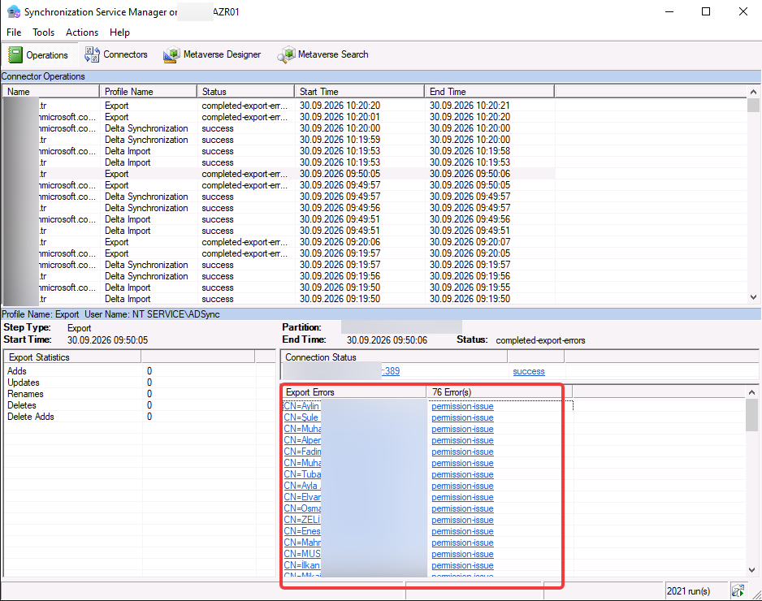The image size is (762, 601).
Task: Click the export errors scrollbar thumb
Action: [751, 415]
